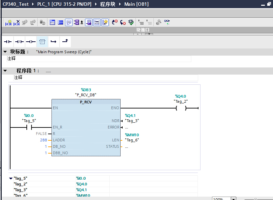Toggle network comments display icon

pyautogui.click(x=97, y=22)
